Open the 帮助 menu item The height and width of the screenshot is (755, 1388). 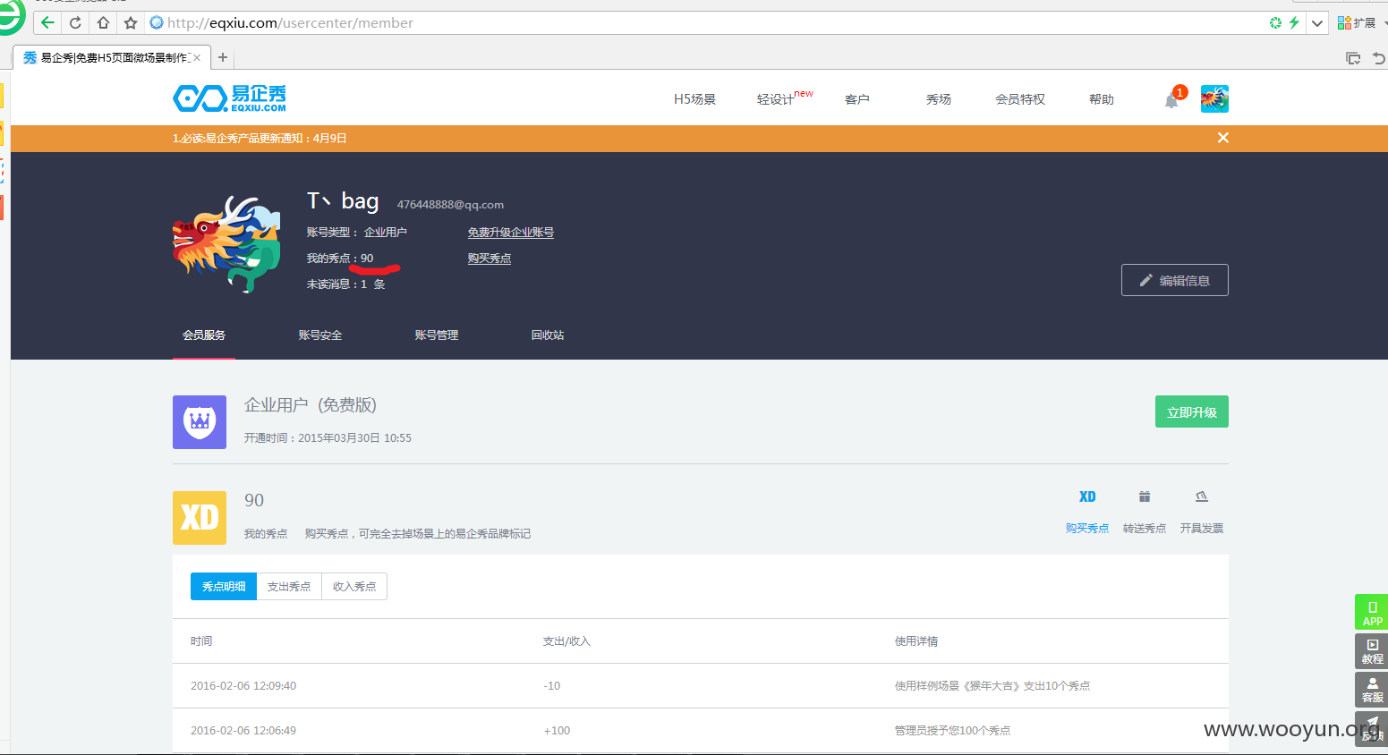[x=1101, y=99]
